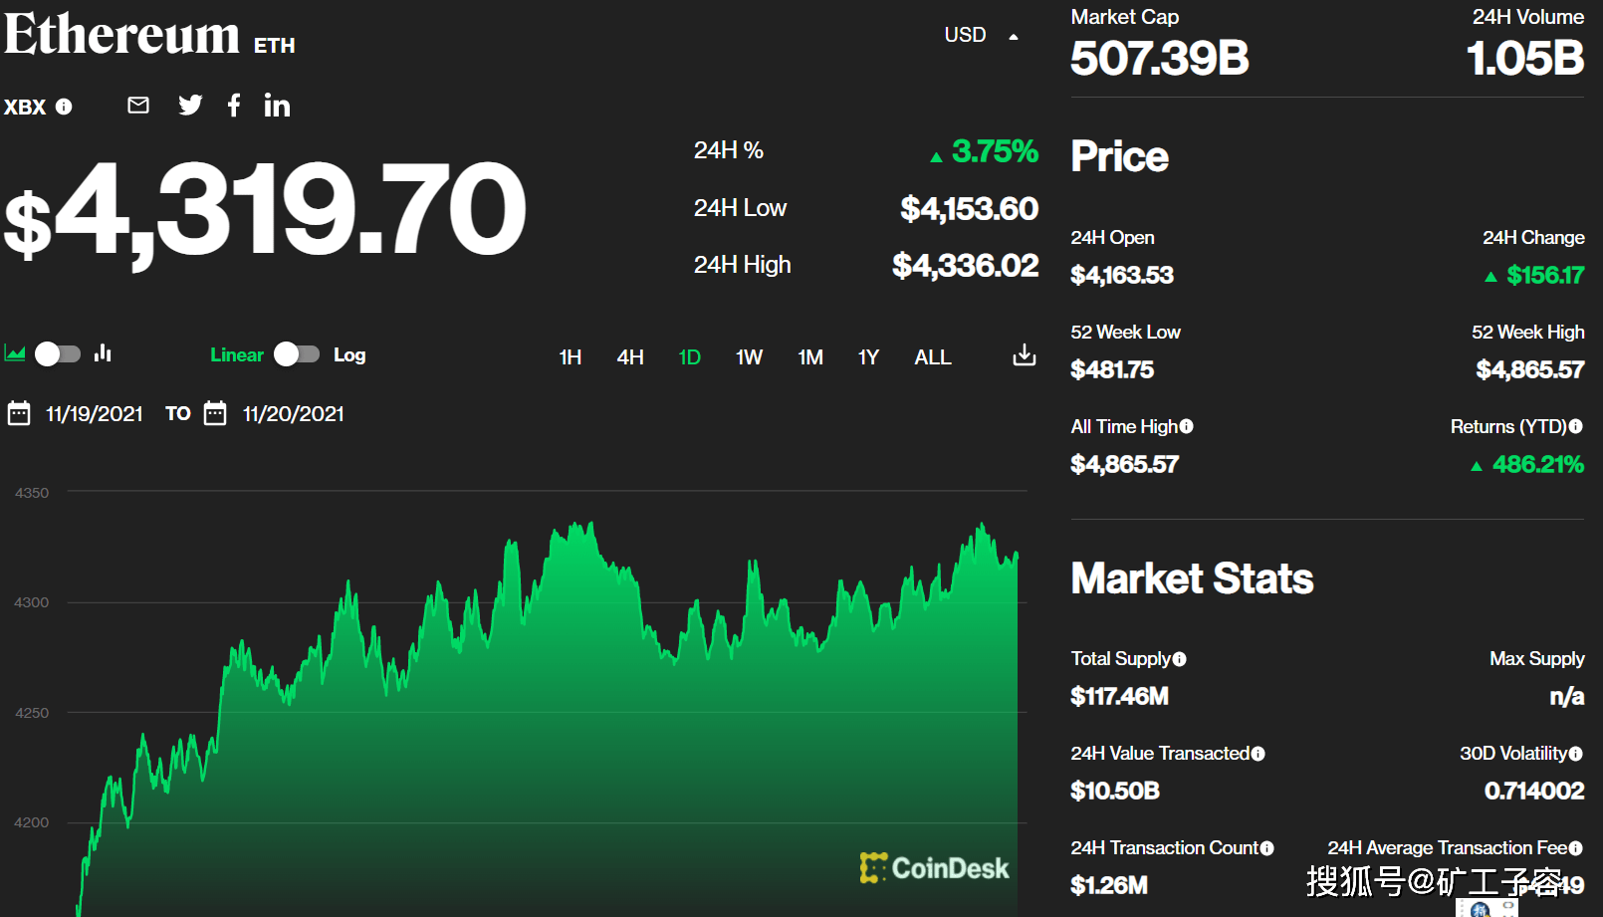This screenshot has height=917, width=1603.
Task: Select the 4H time range
Action: point(630,357)
